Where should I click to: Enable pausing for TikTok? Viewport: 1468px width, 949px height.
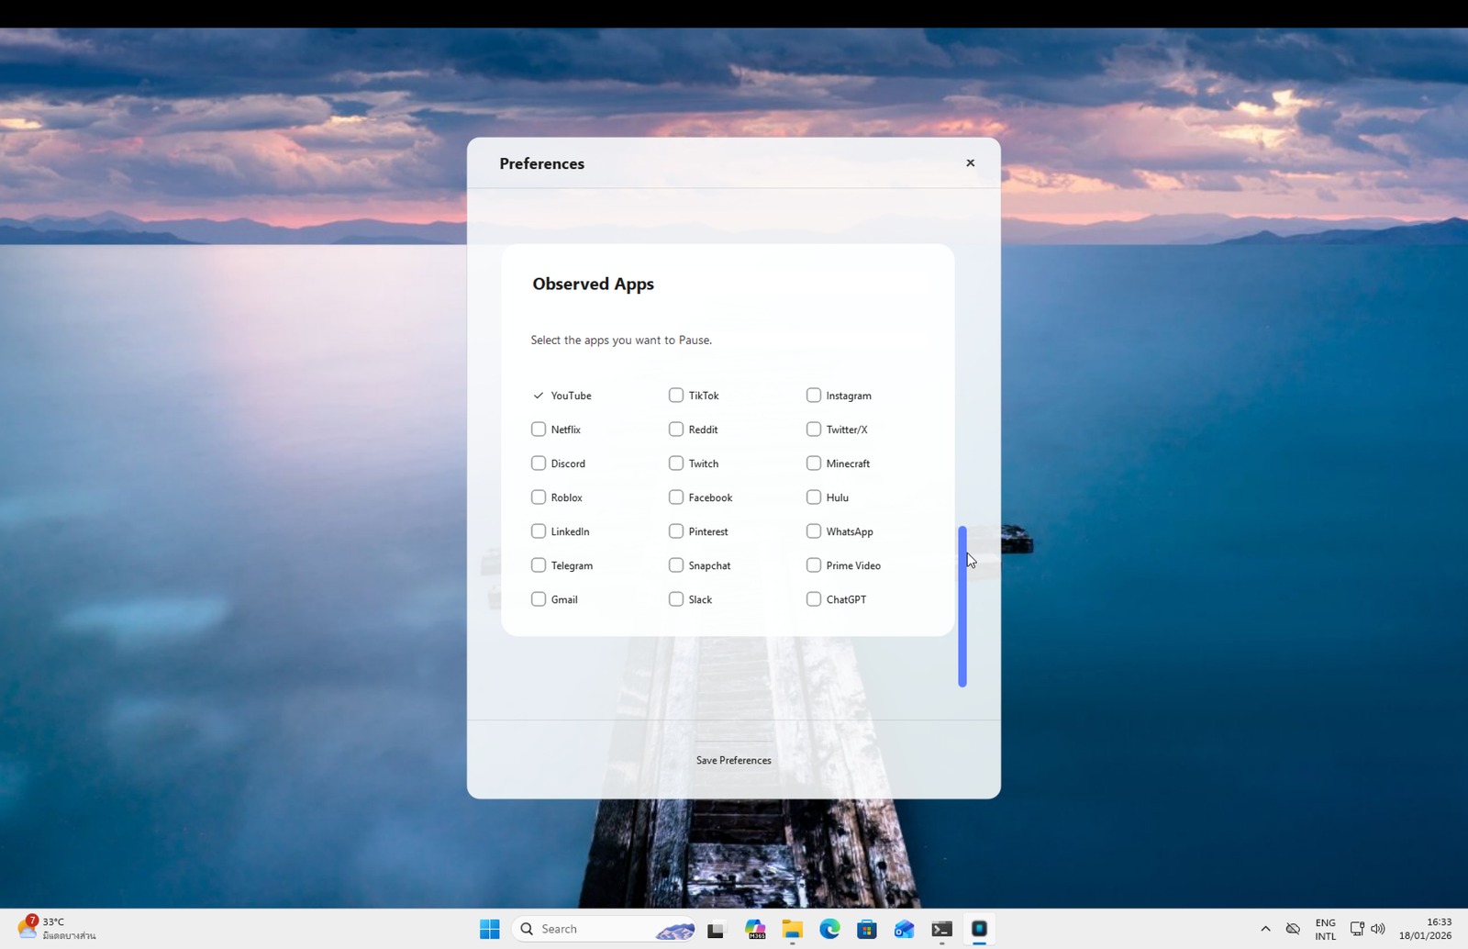(676, 395)
